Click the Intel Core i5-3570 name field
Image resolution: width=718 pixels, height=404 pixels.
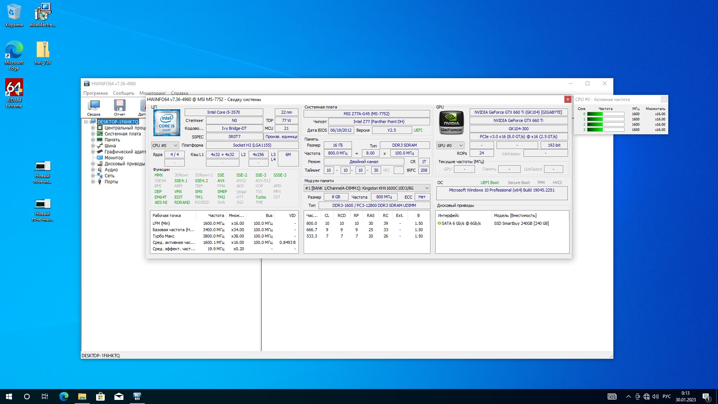pos(224,112)
